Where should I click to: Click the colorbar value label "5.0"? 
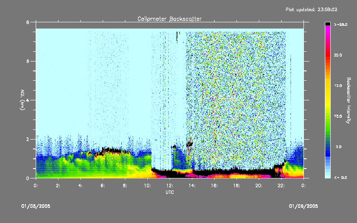[x=339, y=147]
